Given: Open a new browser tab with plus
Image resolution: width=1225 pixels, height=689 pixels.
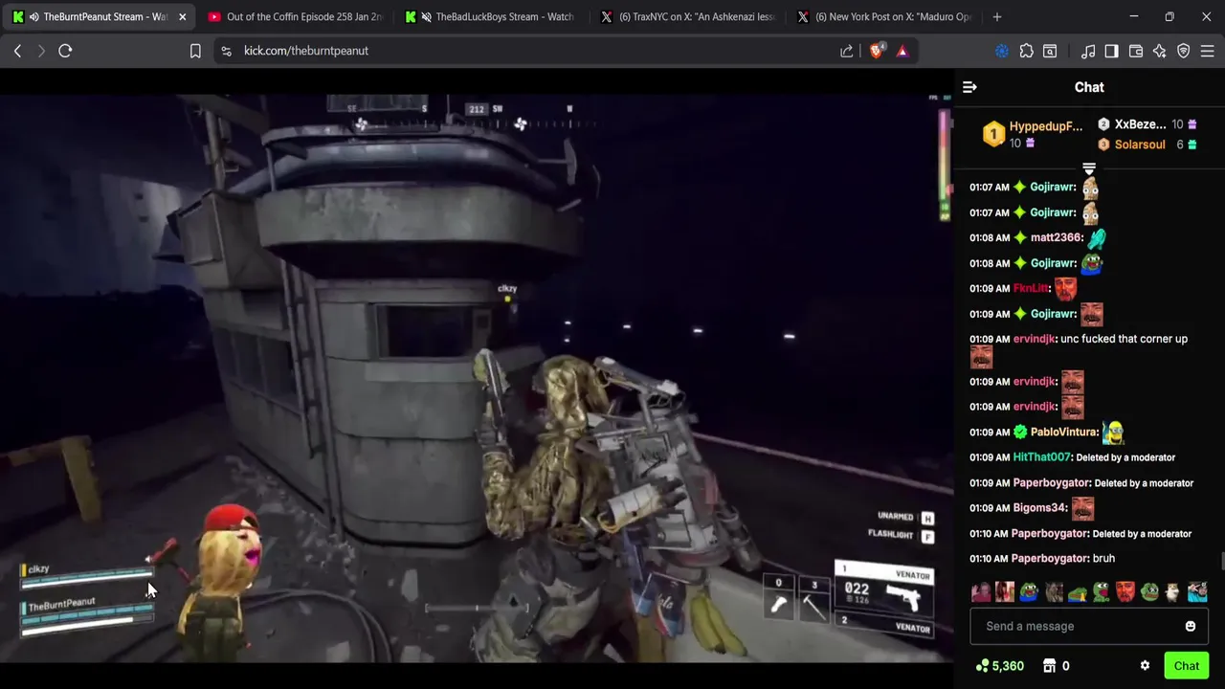Looking at the screenshot, I should click(x=997, y=16).
